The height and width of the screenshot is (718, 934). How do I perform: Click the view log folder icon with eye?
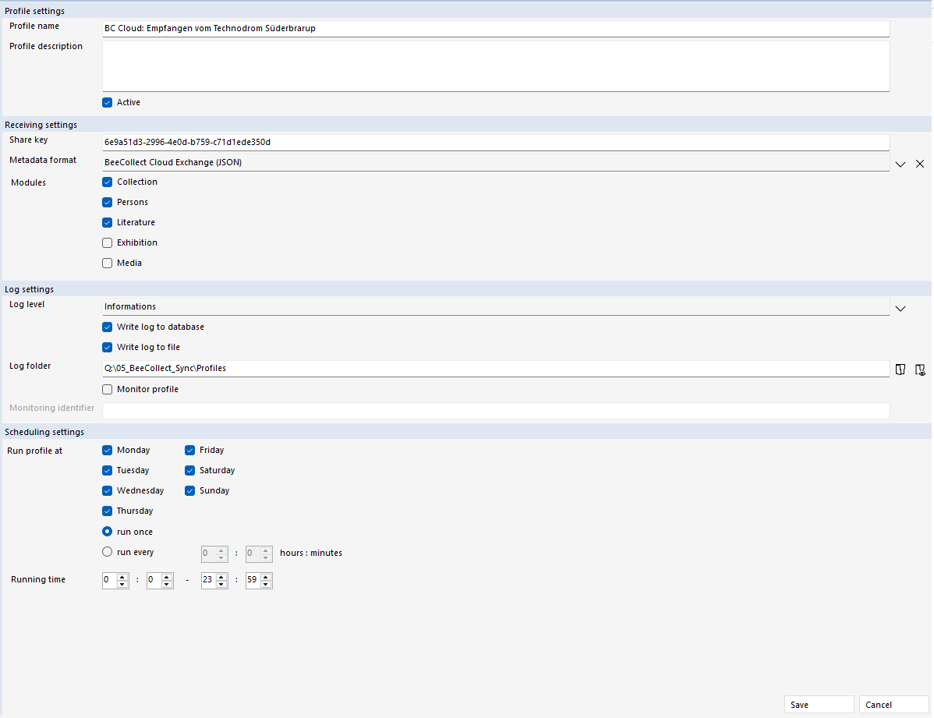(920, 369)
